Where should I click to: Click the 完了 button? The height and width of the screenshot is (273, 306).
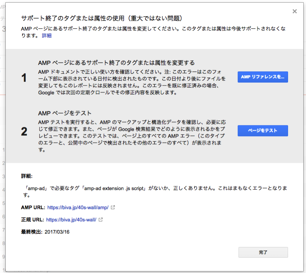click(x=263, y=252)
